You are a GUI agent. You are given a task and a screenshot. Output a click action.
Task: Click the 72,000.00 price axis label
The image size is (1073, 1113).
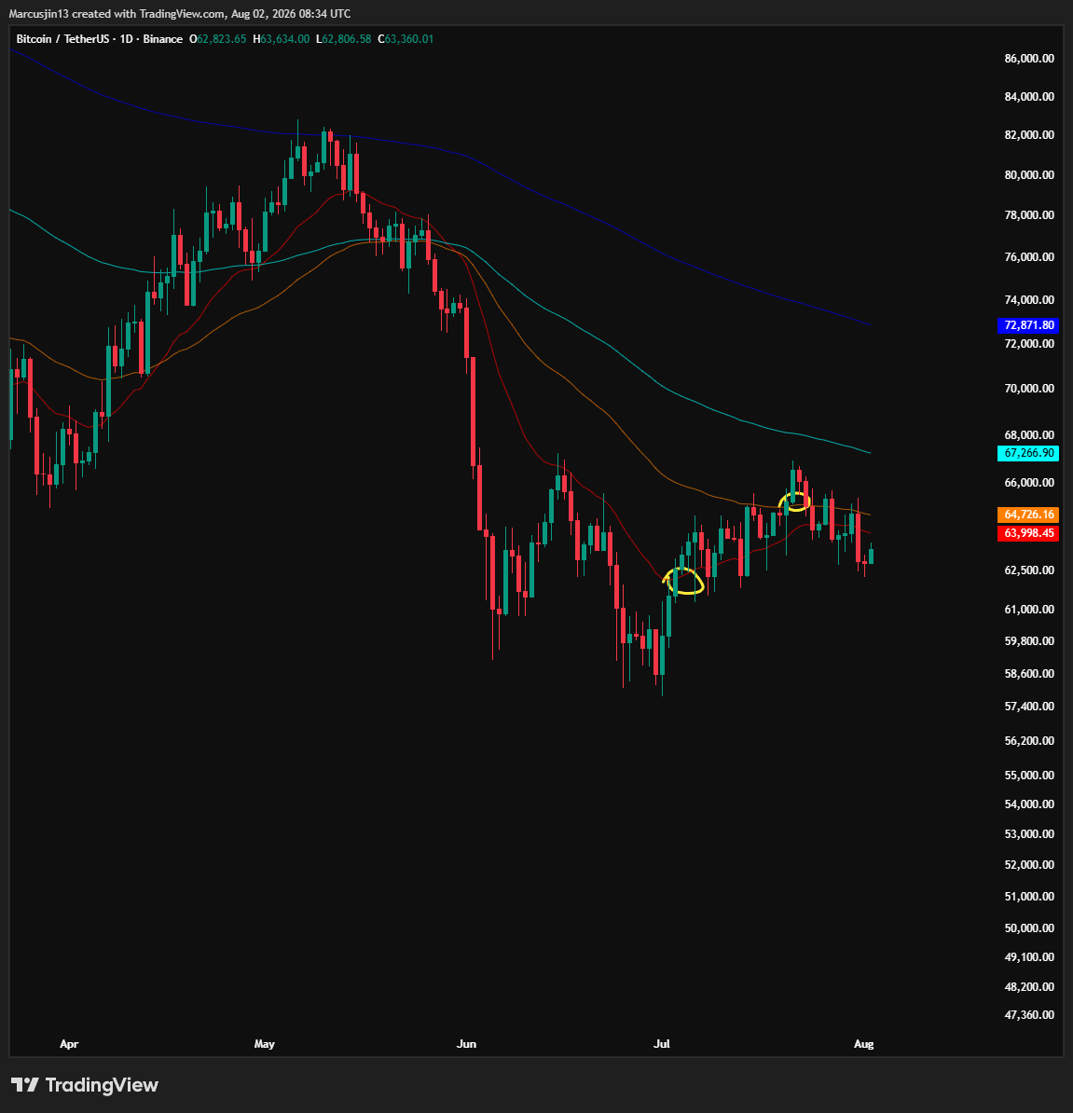[1029, 344]
